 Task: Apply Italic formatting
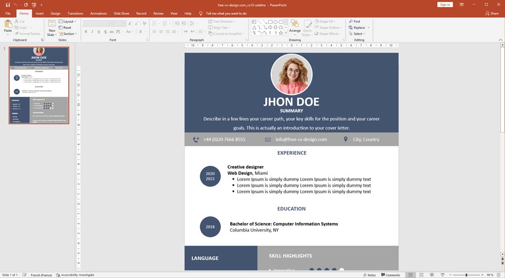92,31
